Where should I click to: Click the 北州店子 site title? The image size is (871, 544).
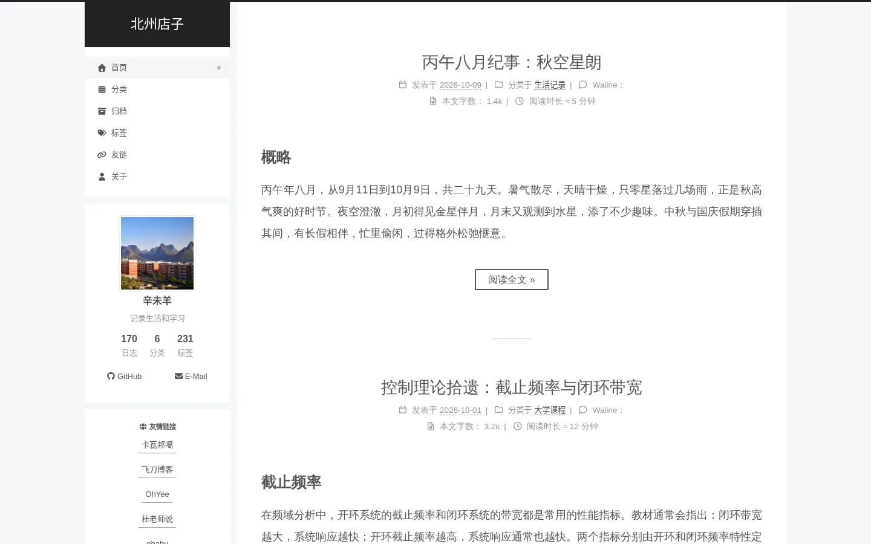pyautogui.click(x=157, y=24)
